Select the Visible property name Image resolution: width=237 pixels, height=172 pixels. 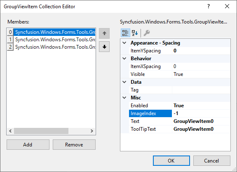150,74
